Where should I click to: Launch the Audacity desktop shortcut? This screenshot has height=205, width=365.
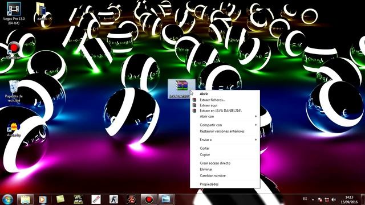tap(14, 129)
